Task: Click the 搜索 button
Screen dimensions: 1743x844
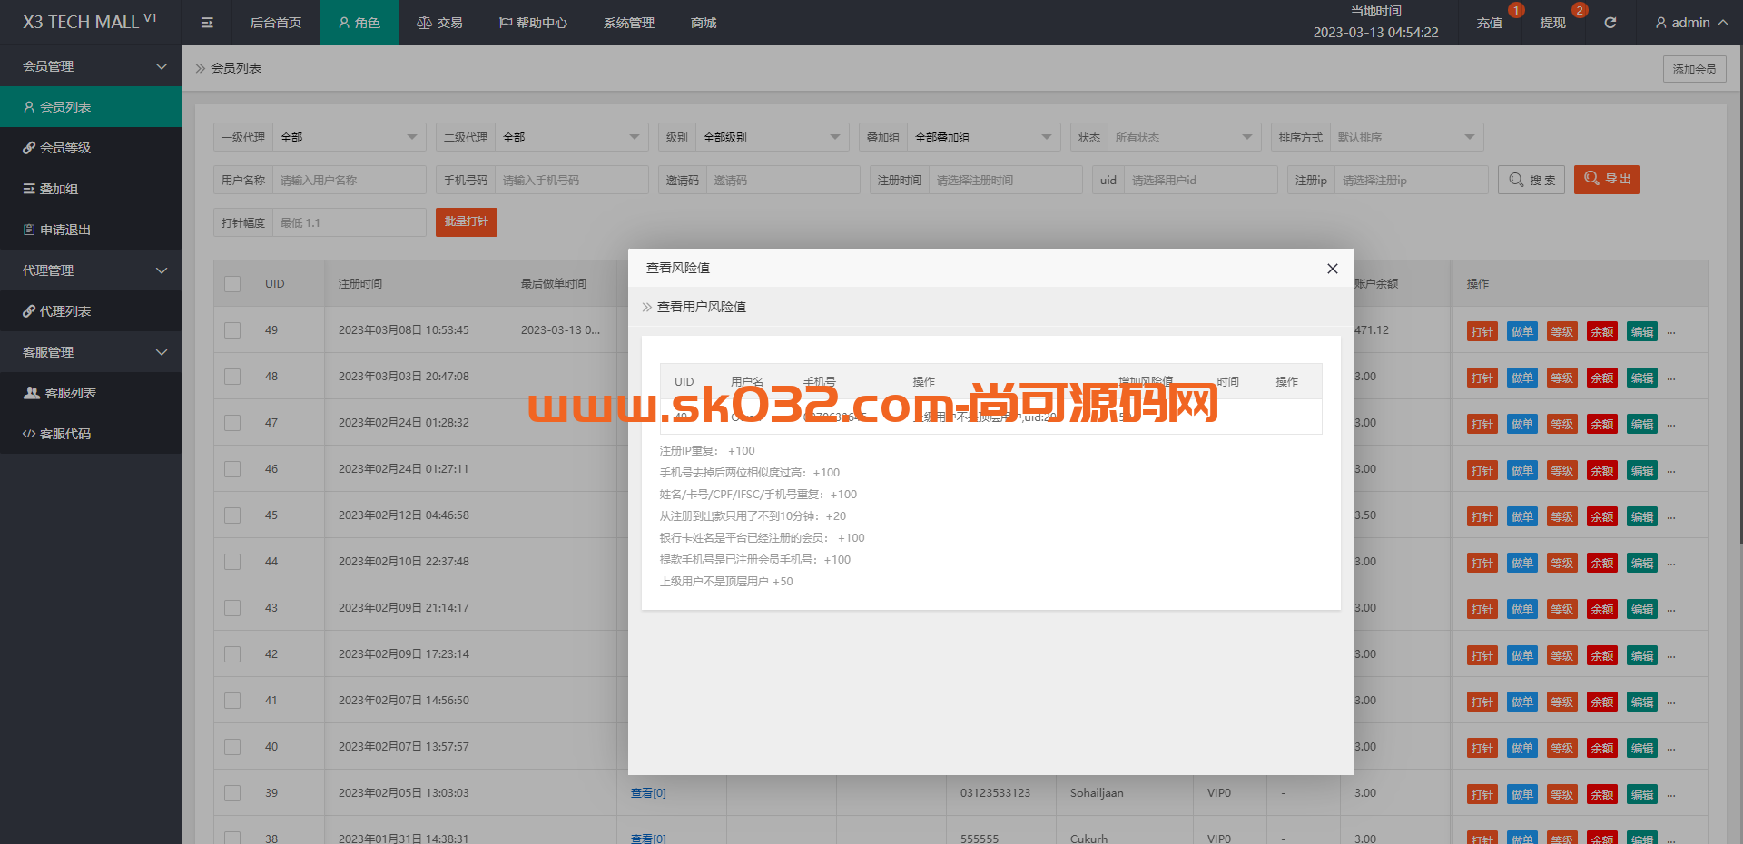Action: point(1531,180)
